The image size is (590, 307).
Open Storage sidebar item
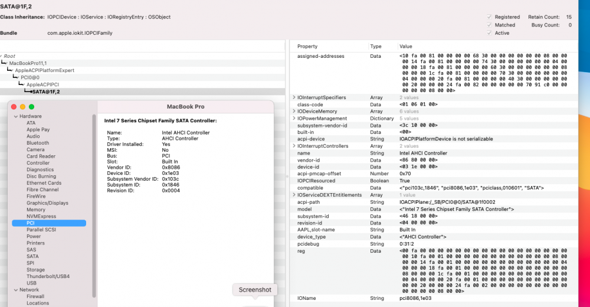[x=36, y=270]
